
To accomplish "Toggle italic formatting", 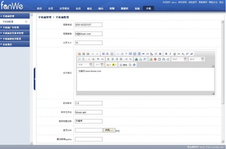I will 170,54.
